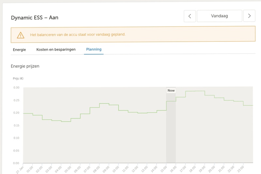Click the 08:00 time axis label
This screenshot has width=261, height=174.
point(96,169)
